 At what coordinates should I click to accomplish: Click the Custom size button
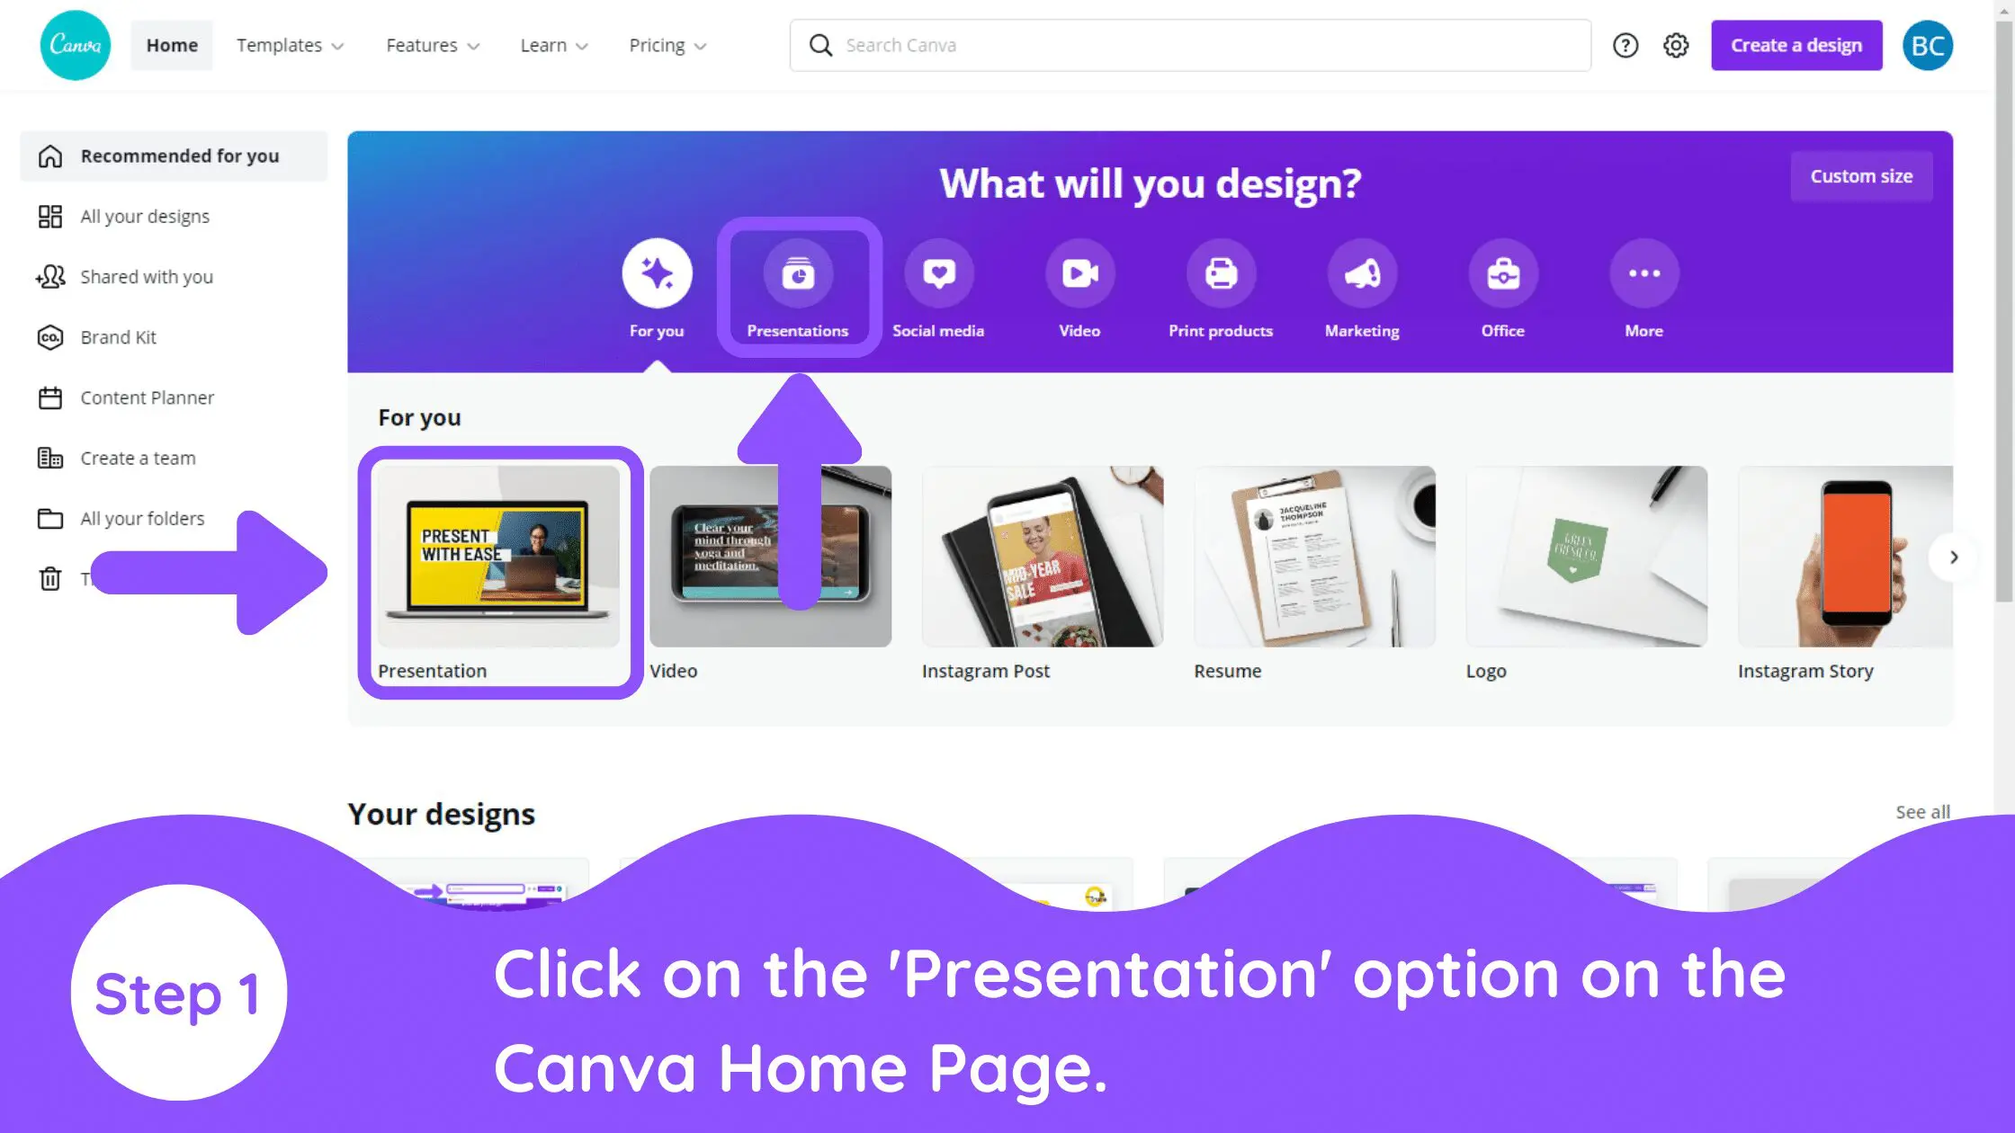pyautogui.click(x=1864, y=175)
